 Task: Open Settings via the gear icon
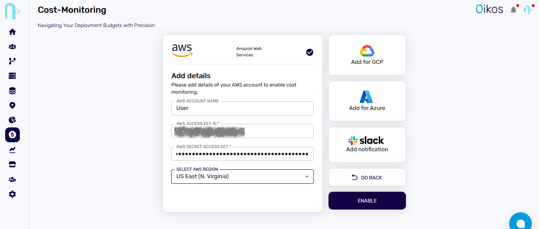(12, 194)
